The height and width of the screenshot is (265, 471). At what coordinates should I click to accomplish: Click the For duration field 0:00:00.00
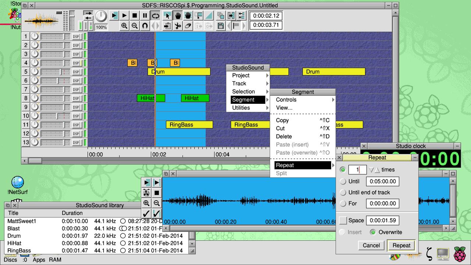(x=383, y=204)
